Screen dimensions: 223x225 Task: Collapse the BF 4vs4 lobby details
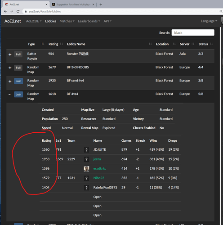coord(9,94)
